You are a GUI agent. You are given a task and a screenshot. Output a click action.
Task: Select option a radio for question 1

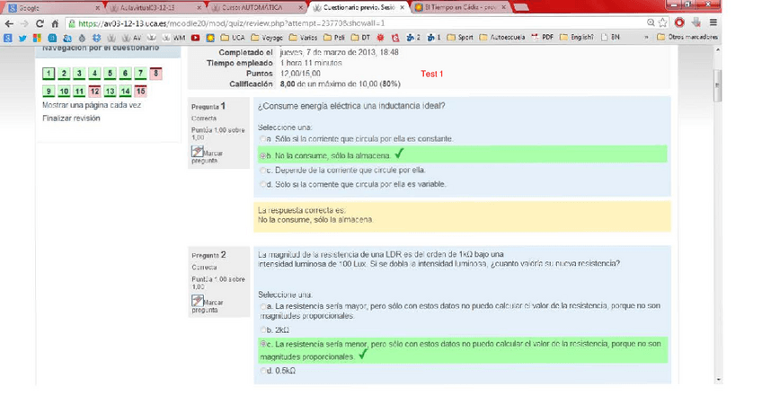click(x=263, y=140)
